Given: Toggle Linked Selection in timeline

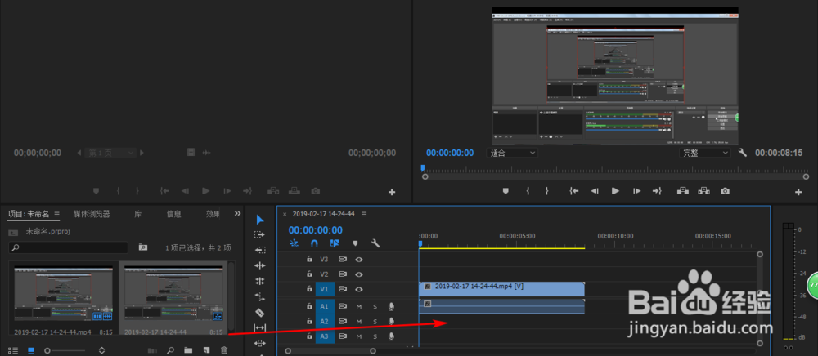Looking at the screenshot, I should pos(335,243).
